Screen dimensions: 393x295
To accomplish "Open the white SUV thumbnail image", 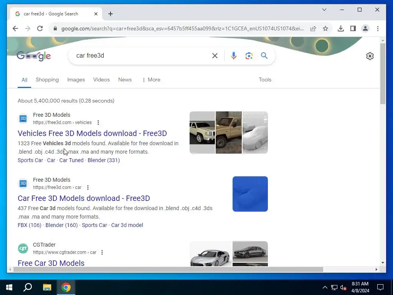I will (x=202, y=133).
